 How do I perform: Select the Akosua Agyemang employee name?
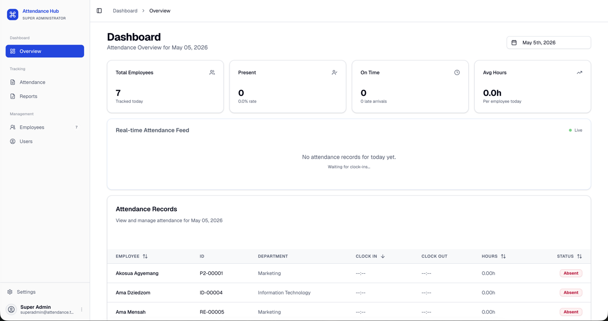coord(137,273)
